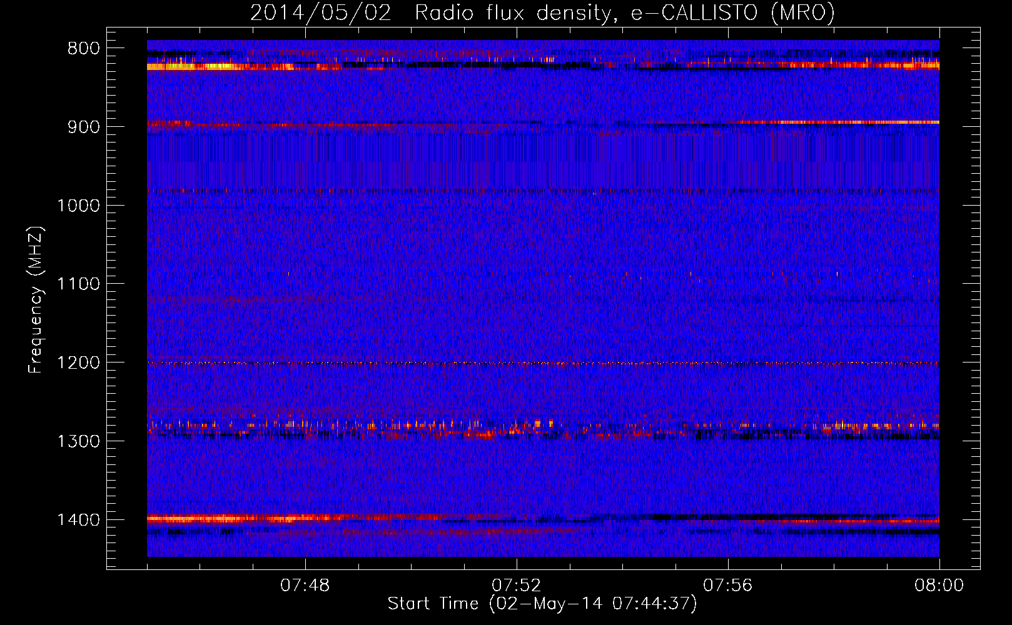The height and width of the screenshot is (625, 1012).
Task: Click the 'Frequency (MHZ)' axis label
Action: click(36, 300)
